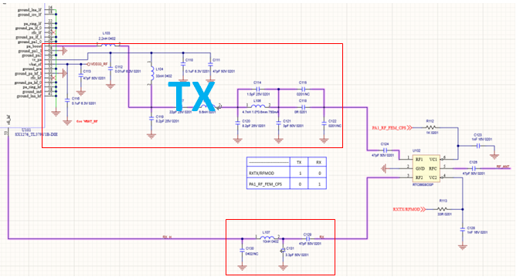Click the RXTX/RFMOD net port
520x280 pixels.
[x=410, y=209]
